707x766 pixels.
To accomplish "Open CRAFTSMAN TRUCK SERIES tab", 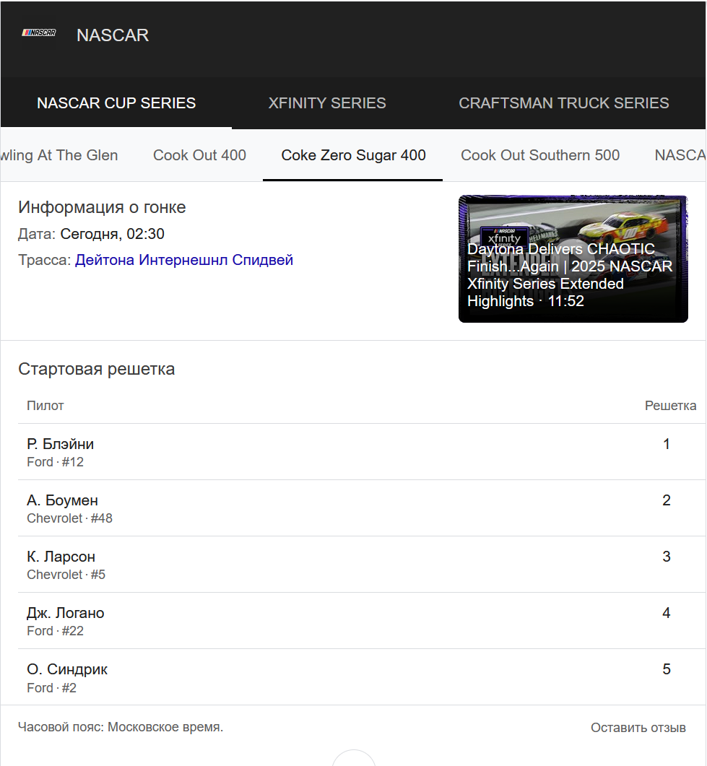I will click(564, 103).
